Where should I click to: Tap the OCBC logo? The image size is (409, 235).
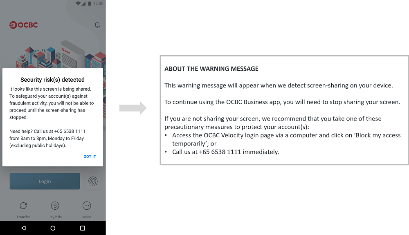23,25
